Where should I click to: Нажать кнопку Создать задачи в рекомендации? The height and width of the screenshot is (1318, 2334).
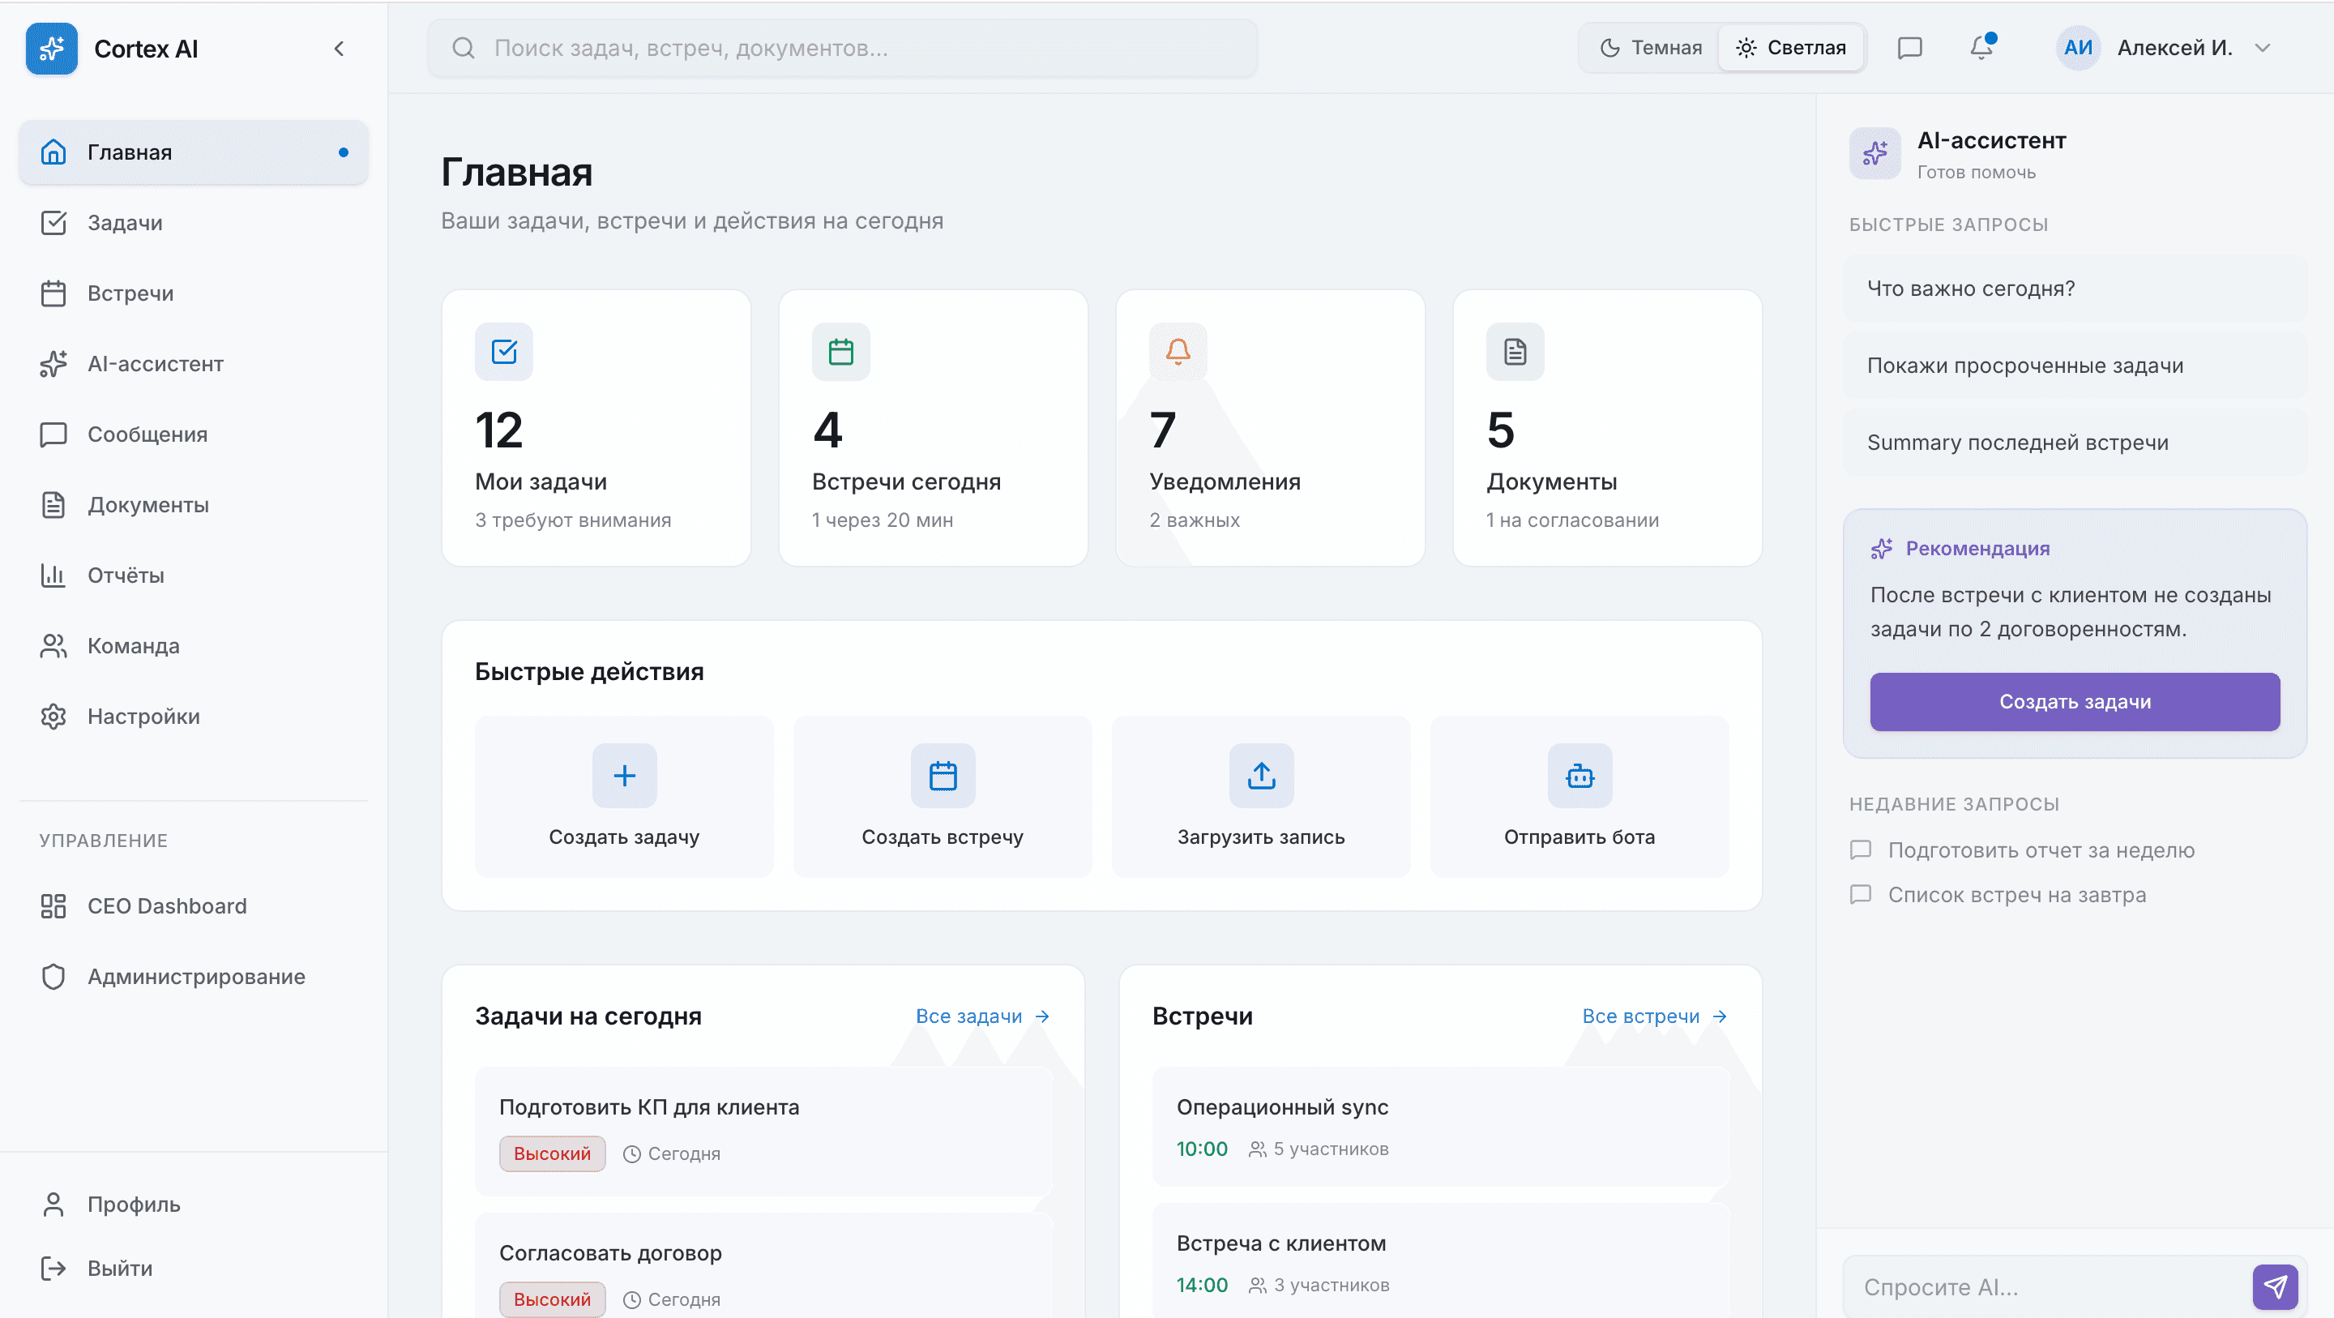[2074, 700]
